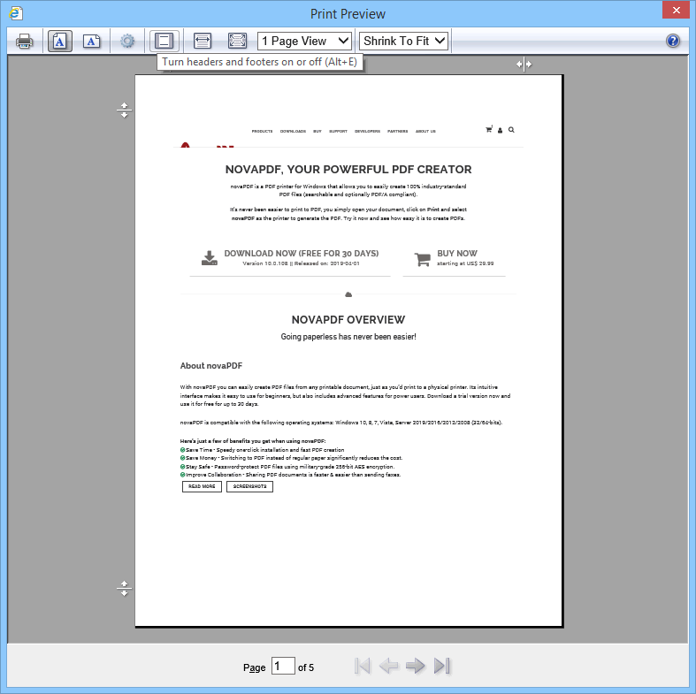Click the NOVAPDF, YOUR POWERFUL PDF CREATOR heading

coord(348,170)
